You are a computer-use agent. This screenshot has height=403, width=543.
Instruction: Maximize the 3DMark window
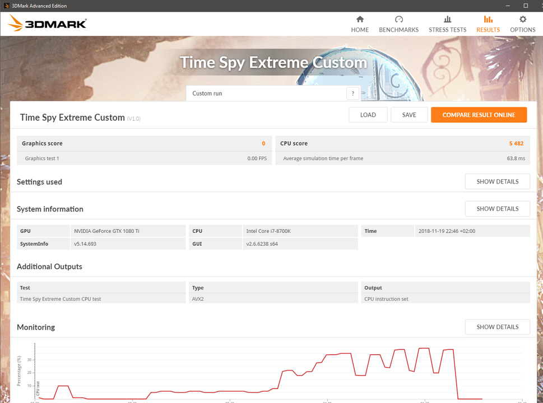526,6
